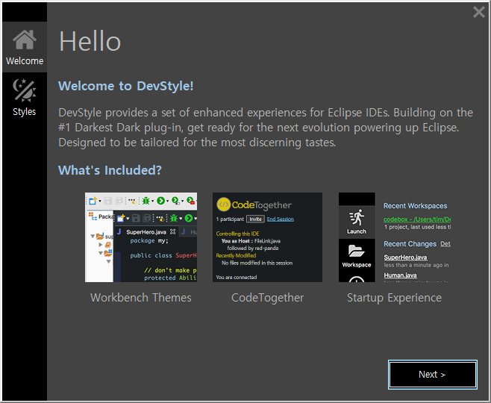Open the Styles moon-and-sun icon
The height and width of the screenshot is (403, 491).
[25, 90]
